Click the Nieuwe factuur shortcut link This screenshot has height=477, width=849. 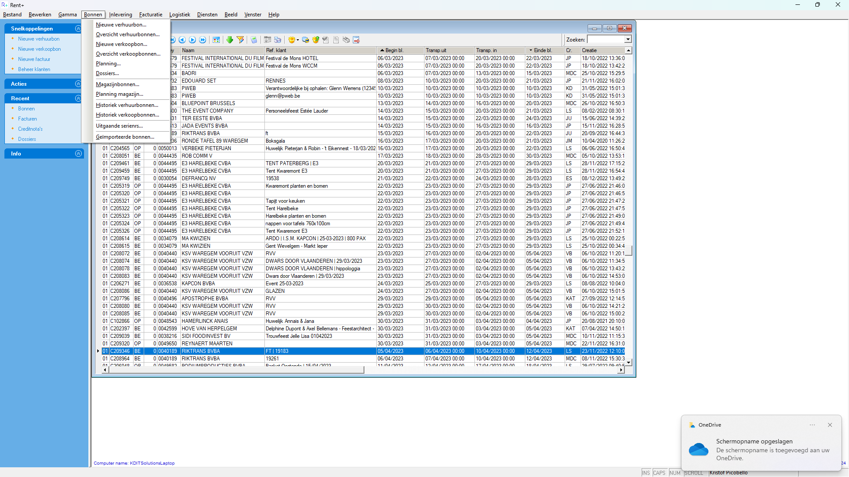point(34,59)
